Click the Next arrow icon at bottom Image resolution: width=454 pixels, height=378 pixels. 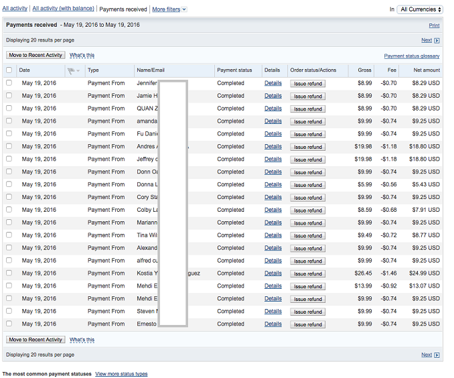coord(437,355)
